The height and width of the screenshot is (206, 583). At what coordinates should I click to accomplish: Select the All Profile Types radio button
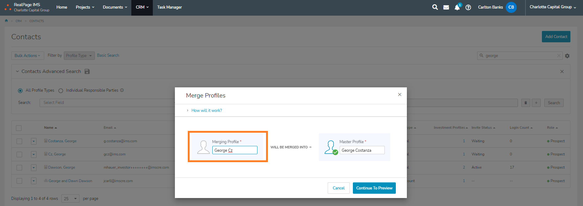tap(20, 90)
